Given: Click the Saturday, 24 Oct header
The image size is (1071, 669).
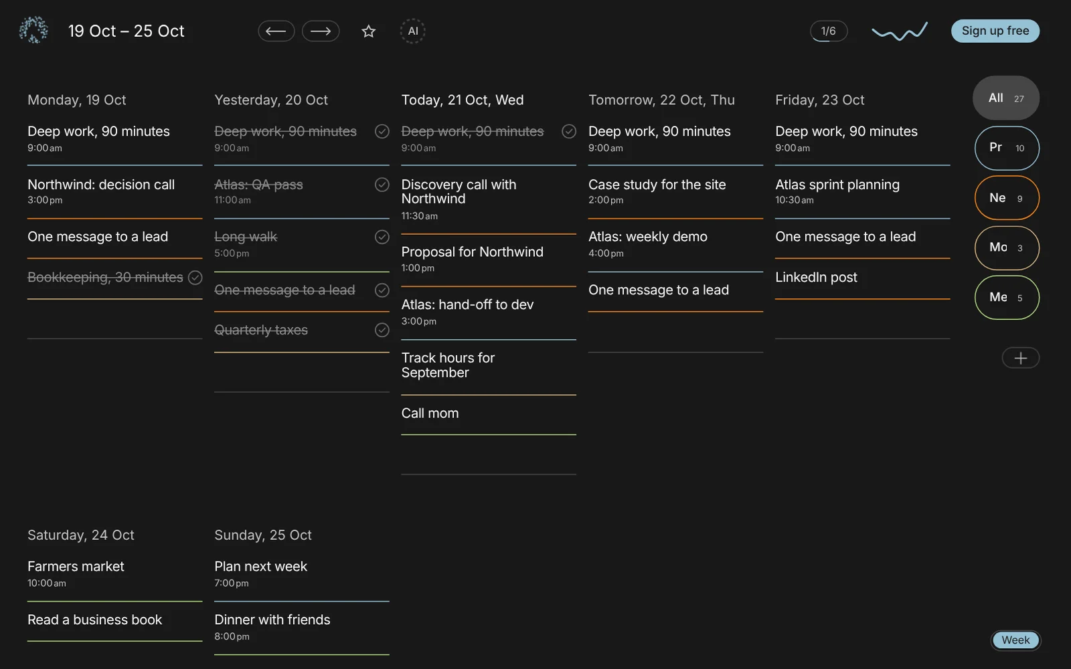Looking at the screenshot, I should point(81,535).
